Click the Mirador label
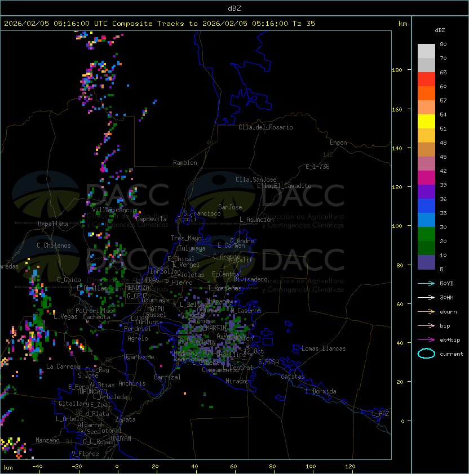The image size is (469, 474). tap(237, 381)
